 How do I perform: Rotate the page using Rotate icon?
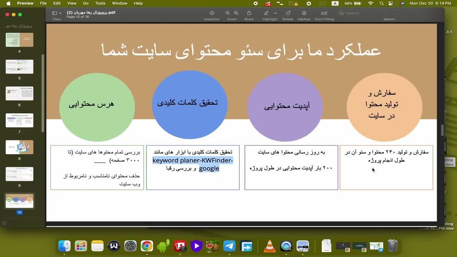287,13
